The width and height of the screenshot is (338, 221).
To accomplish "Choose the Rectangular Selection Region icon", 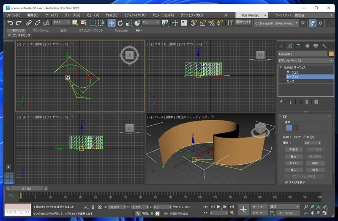I will pos(93,23).
